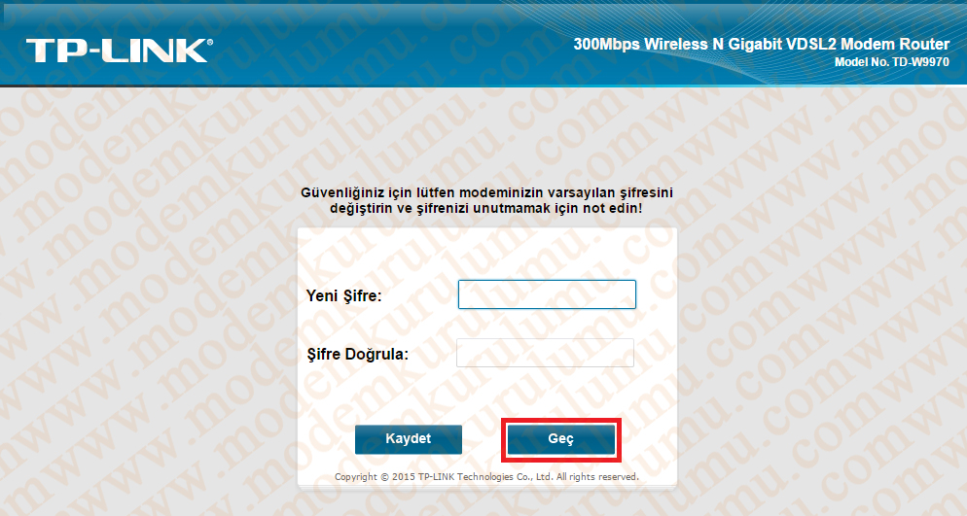Save the new password with Kaydet
Image resolution: width=967 pixels, height=516 pixels.
click(x=409, y=439)
